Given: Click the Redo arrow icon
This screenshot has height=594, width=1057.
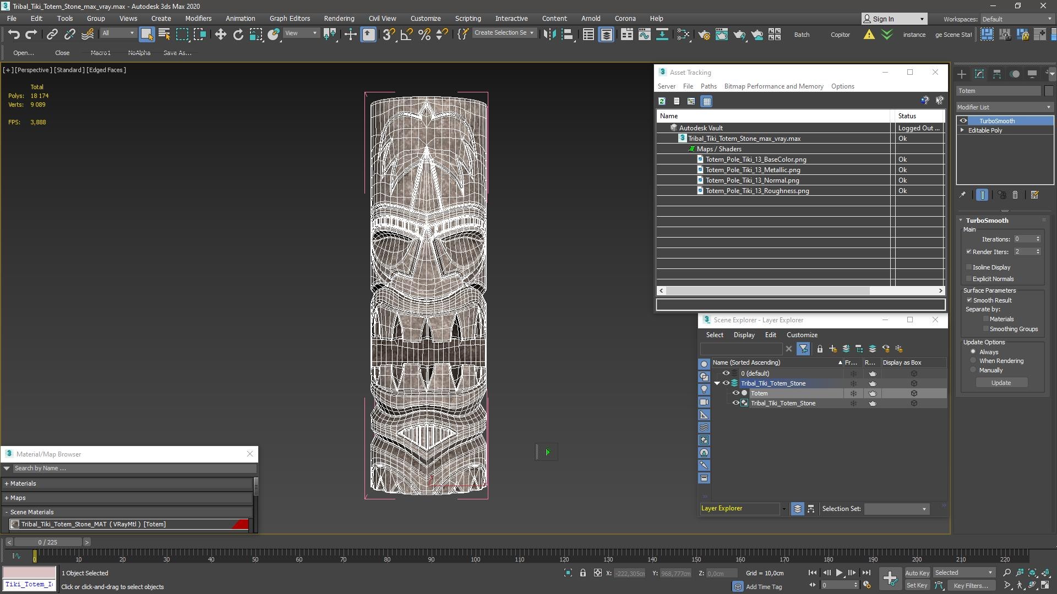Looking at the screenshot, I should tap(31, 34).
